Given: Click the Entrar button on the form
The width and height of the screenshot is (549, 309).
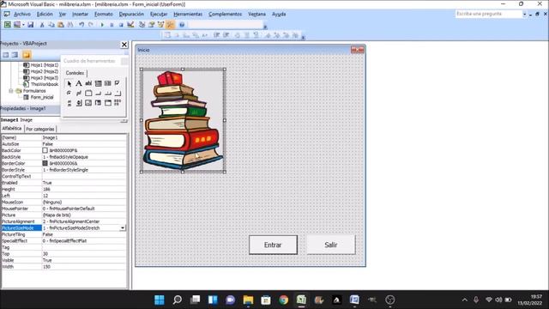Looking at the screenshot, I should click(273, 245).
